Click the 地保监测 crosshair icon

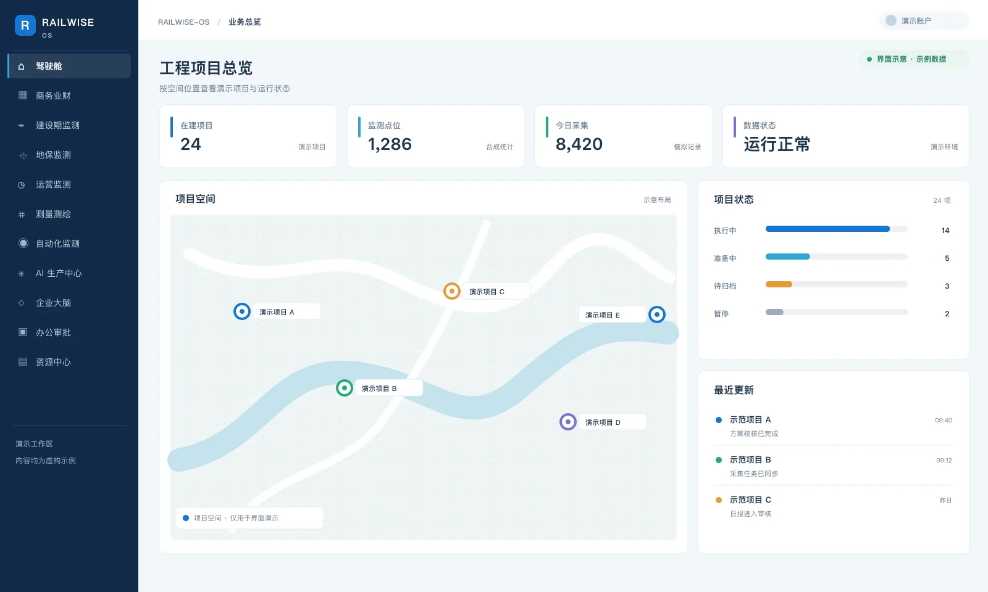pyautogui.click(x=23, y=155)
